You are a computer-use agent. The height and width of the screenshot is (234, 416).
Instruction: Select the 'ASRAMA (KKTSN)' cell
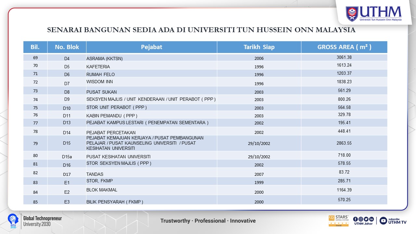(x=104, y=58)
